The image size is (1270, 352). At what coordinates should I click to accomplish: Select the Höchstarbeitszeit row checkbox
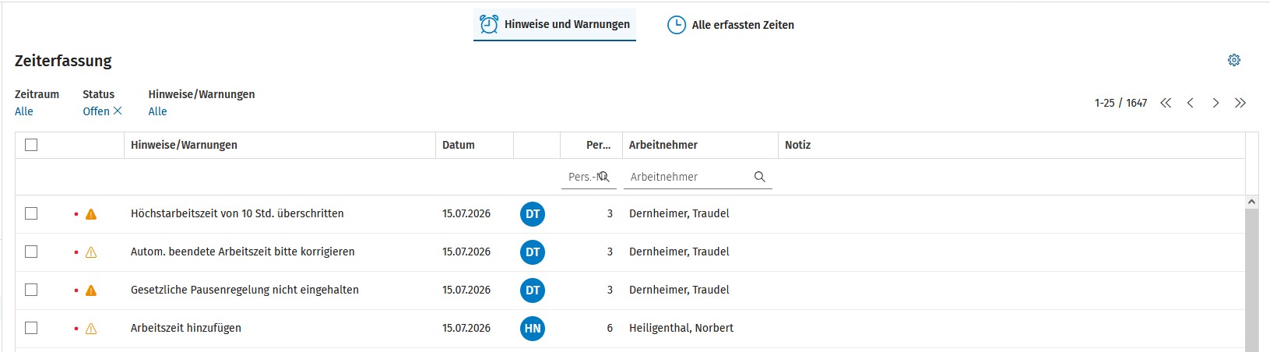coord(31,213)
